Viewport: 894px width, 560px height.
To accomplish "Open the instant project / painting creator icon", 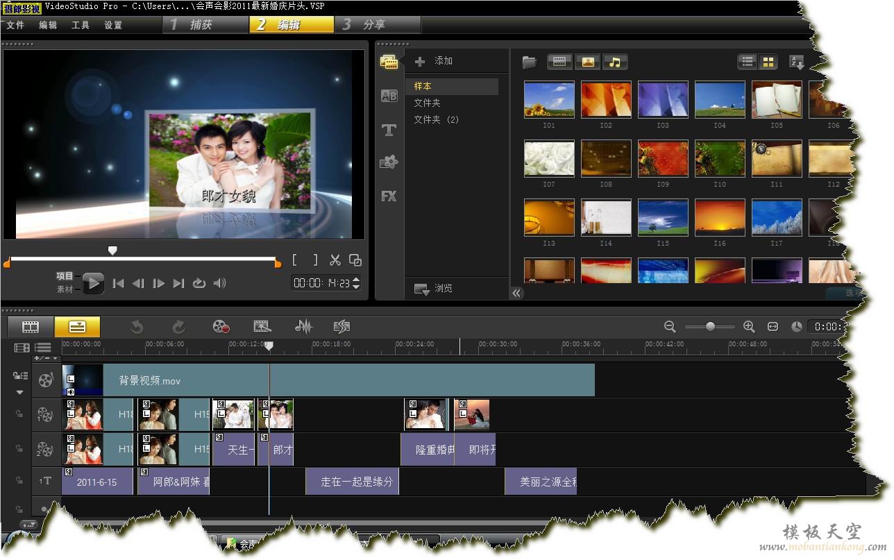I will 262,326.
